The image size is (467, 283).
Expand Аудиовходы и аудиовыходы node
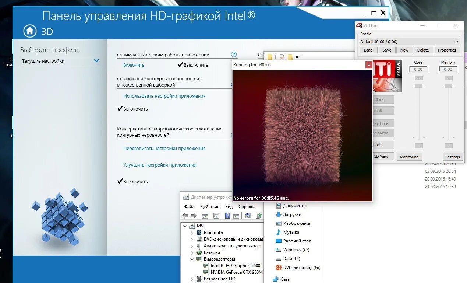(192, 246)
